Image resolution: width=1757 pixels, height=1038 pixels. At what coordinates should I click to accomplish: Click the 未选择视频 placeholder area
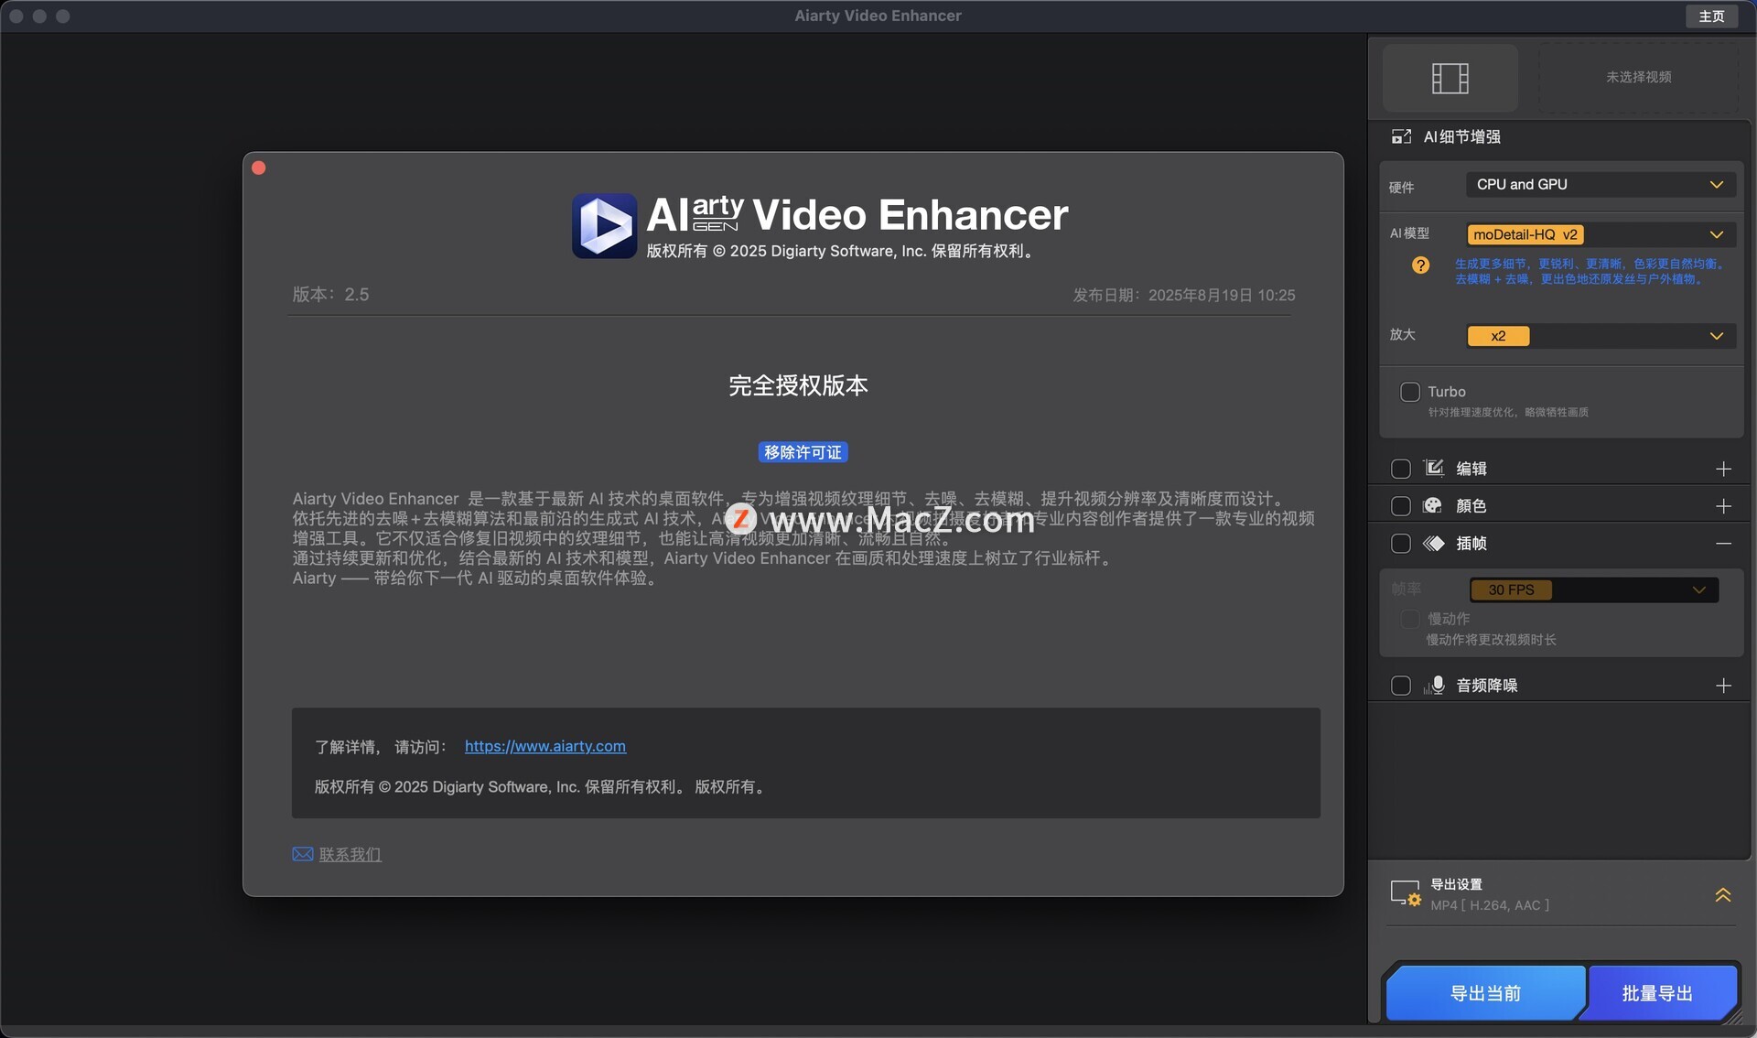click(x=1638, y=78)
